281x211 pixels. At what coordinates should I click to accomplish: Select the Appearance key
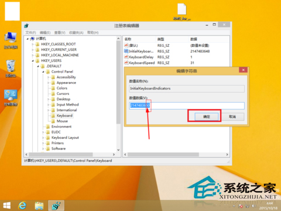tap(66, 83)
